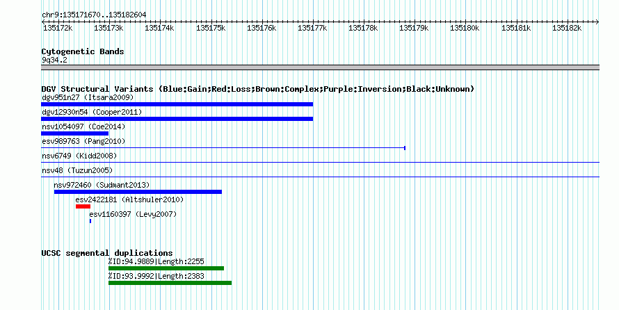This screenshot has height=310, width=619.
Task: Click the %ID:94.9889|Length:2255 label
Action: 156,261
